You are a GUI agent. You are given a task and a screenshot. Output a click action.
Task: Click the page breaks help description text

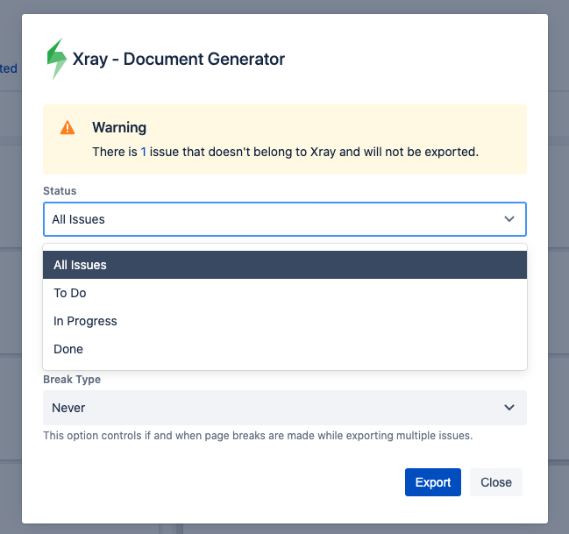(258, 436)
